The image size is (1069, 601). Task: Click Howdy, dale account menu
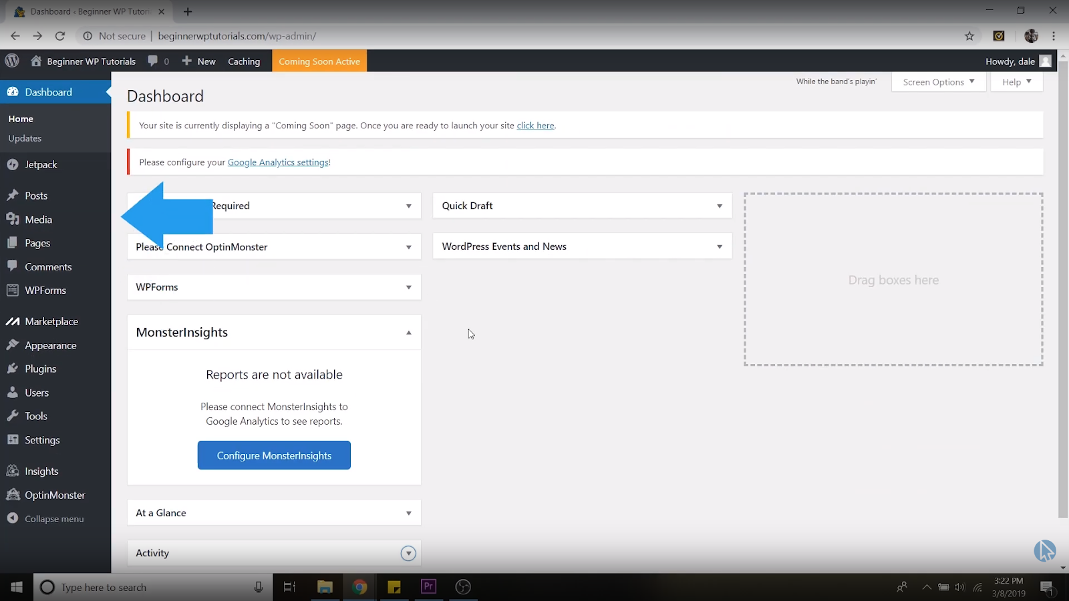coord(1018,61)
